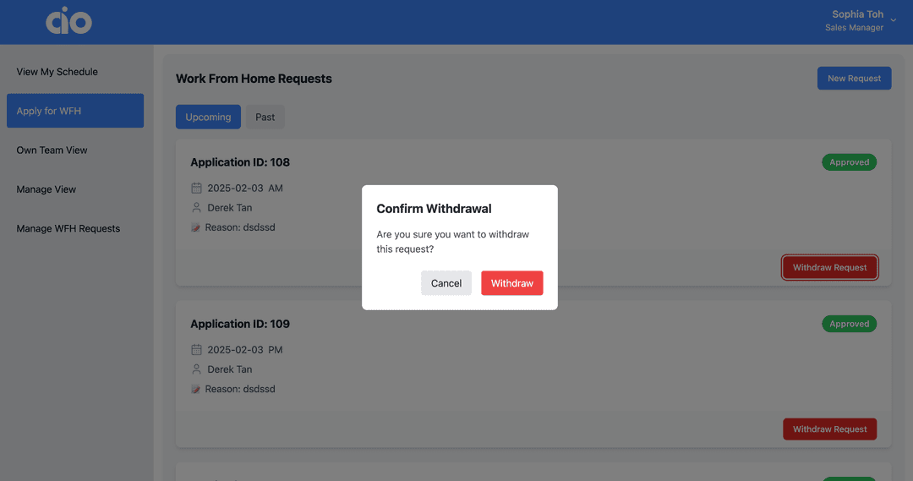Click the person icon on Application 108
Image resolution: width=913 pixels, height=481 pixels.
click(x=196, y=207)
